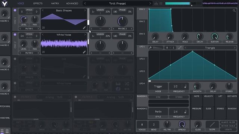Click the Pressure modulation source
This screenshot has height=134, width=239.
click(x=196, y=113)
